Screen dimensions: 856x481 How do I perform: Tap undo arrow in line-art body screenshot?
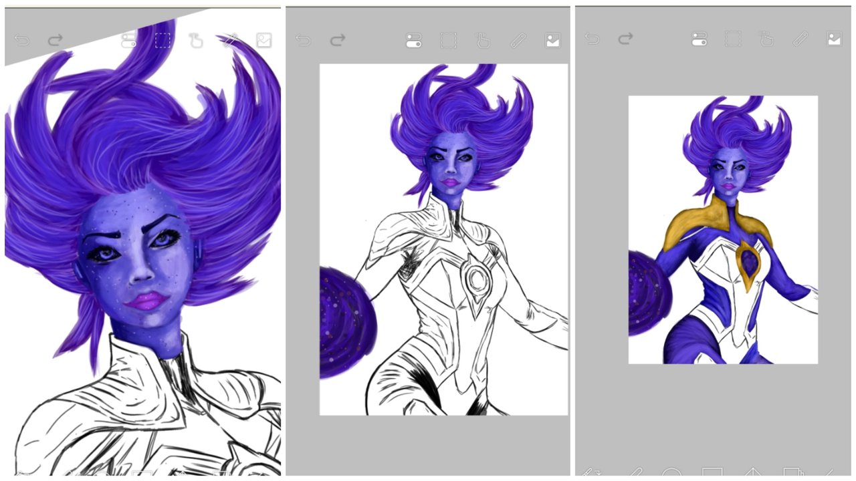304,41
